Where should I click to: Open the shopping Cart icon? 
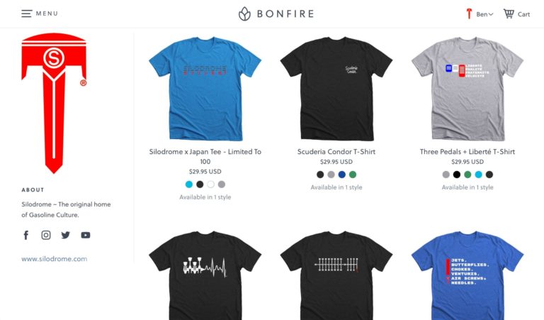509,14
